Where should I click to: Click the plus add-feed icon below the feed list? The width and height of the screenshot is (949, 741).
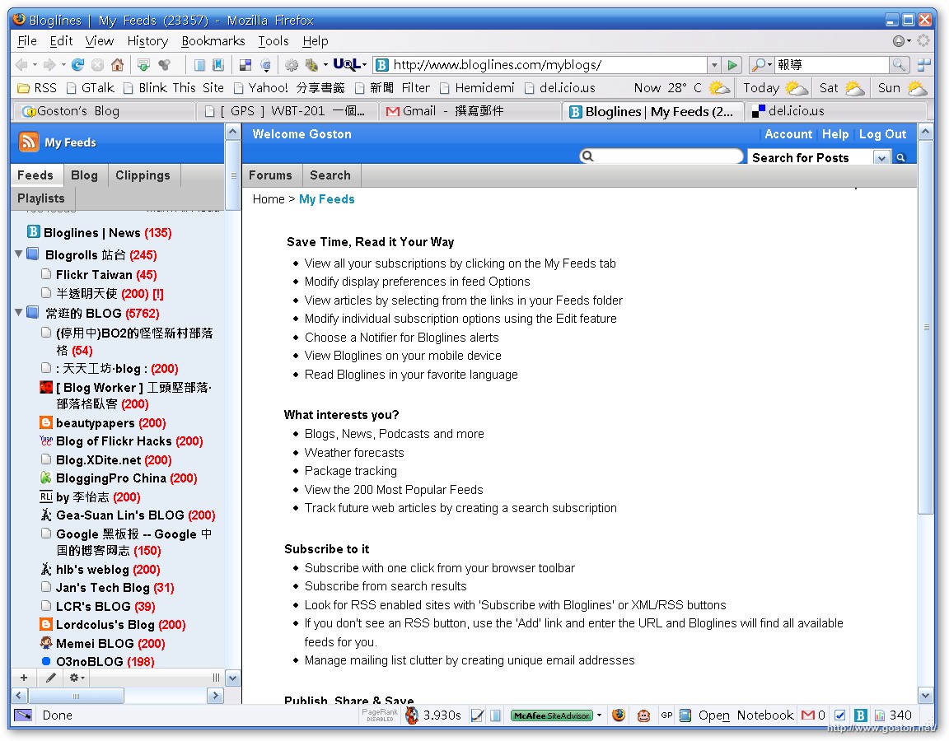click(24, 678)
